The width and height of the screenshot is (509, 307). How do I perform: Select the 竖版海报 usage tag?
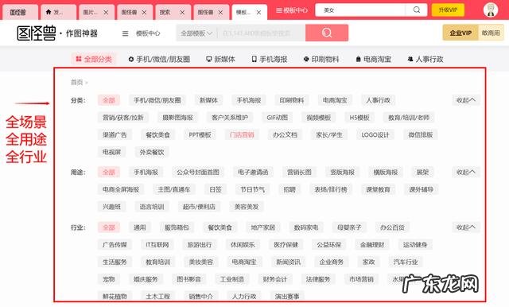[343, 172]
